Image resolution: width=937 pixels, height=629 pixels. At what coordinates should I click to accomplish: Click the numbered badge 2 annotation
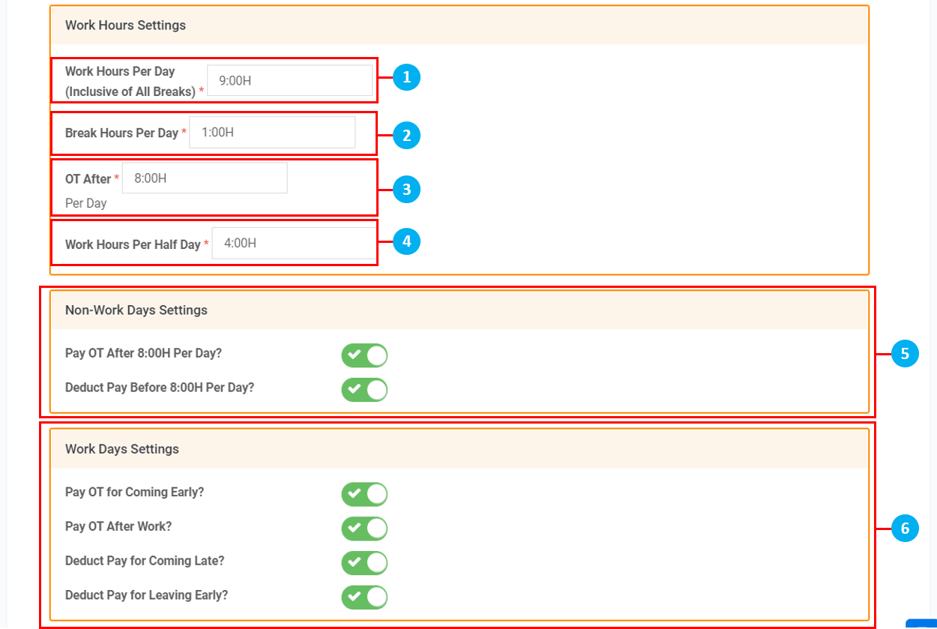pyautogui.click(x=406, y=136)
